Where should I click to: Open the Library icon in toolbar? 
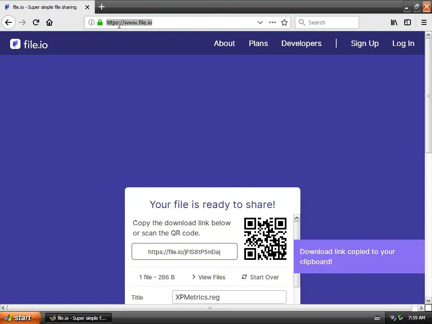(x=394, y=22)
